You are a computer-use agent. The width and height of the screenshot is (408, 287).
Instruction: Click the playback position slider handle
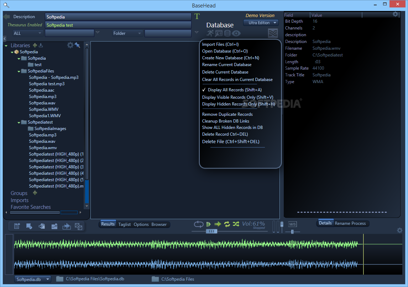pyautogui.click(x=211, y=231)
